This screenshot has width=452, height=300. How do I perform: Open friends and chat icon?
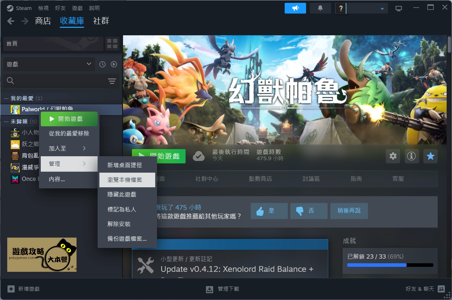441,289
